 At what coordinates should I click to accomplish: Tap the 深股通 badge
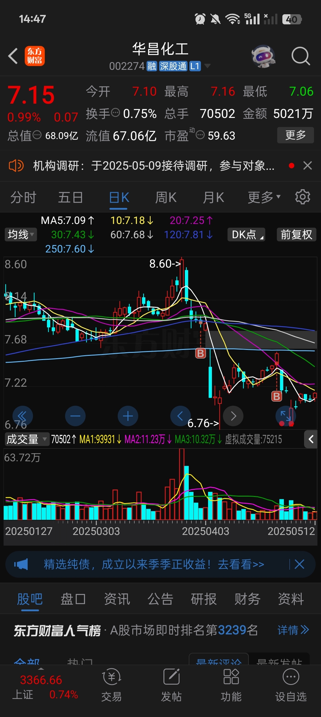173,66
